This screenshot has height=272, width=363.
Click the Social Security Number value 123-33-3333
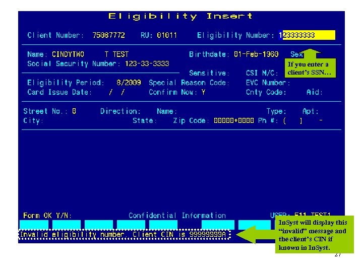coord(147,63)
